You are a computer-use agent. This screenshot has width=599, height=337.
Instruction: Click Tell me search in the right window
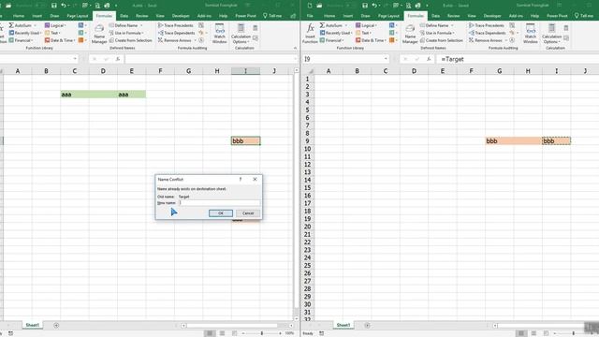point(584,16)
